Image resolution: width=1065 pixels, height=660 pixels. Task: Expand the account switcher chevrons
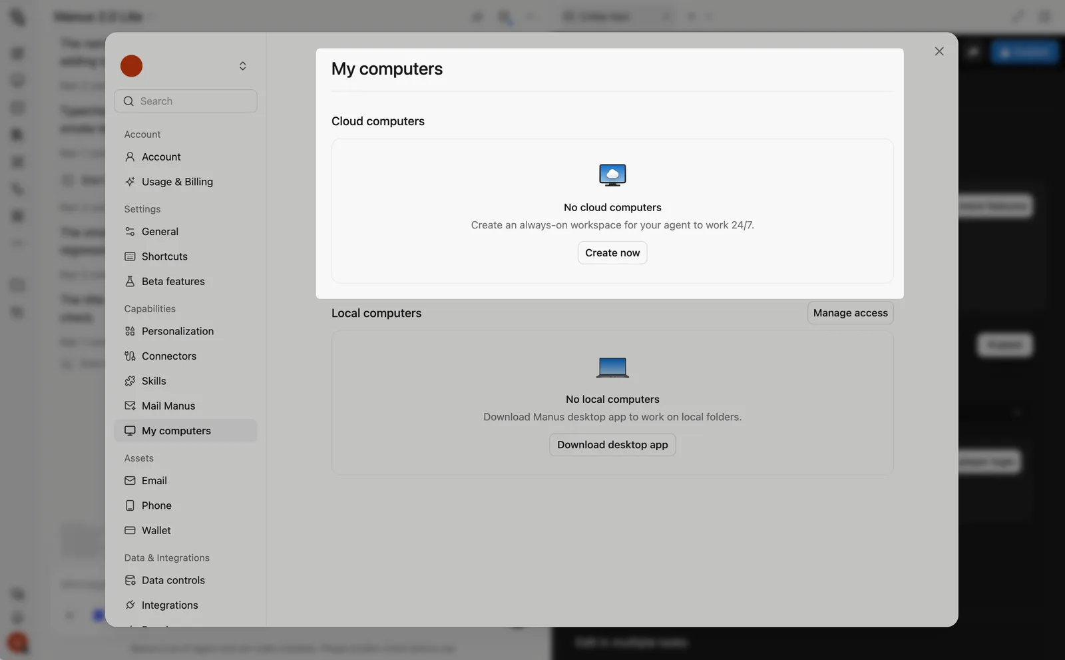click(x=243, y=66)
